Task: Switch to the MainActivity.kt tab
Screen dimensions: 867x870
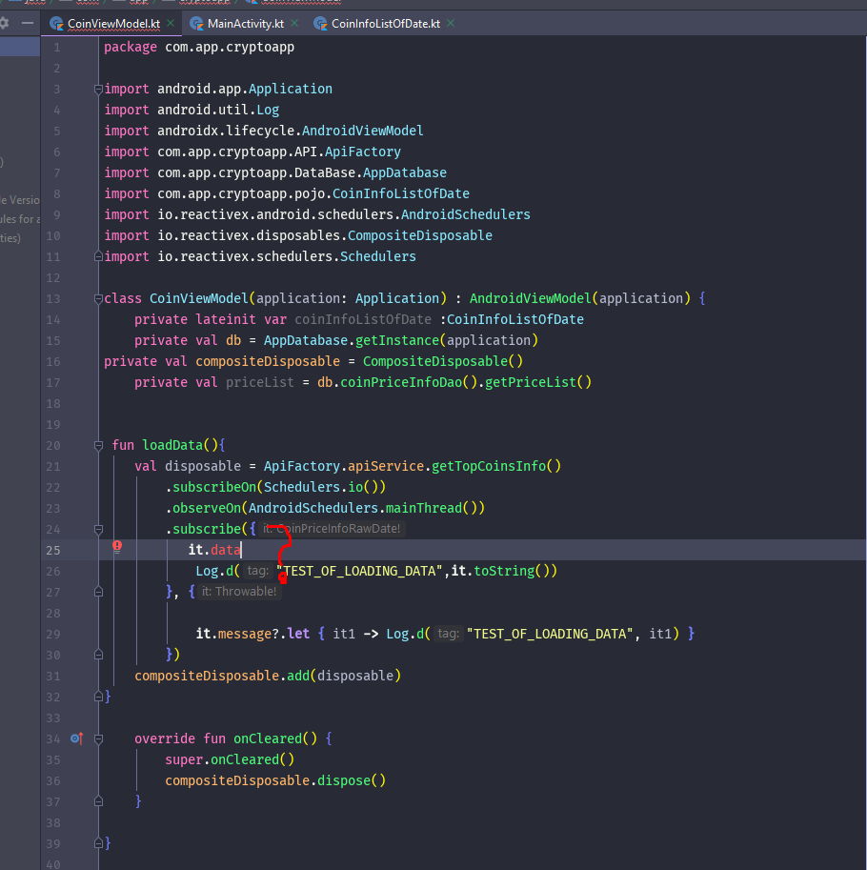Action: (244, 24)
